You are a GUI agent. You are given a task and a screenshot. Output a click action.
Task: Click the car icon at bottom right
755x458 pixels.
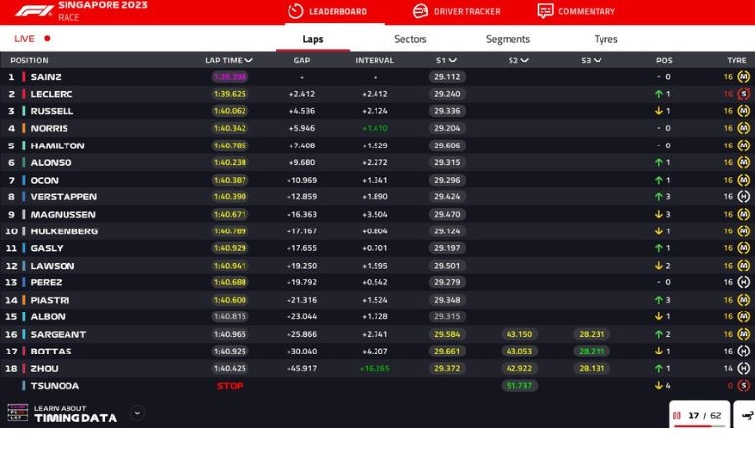[747, 415]
